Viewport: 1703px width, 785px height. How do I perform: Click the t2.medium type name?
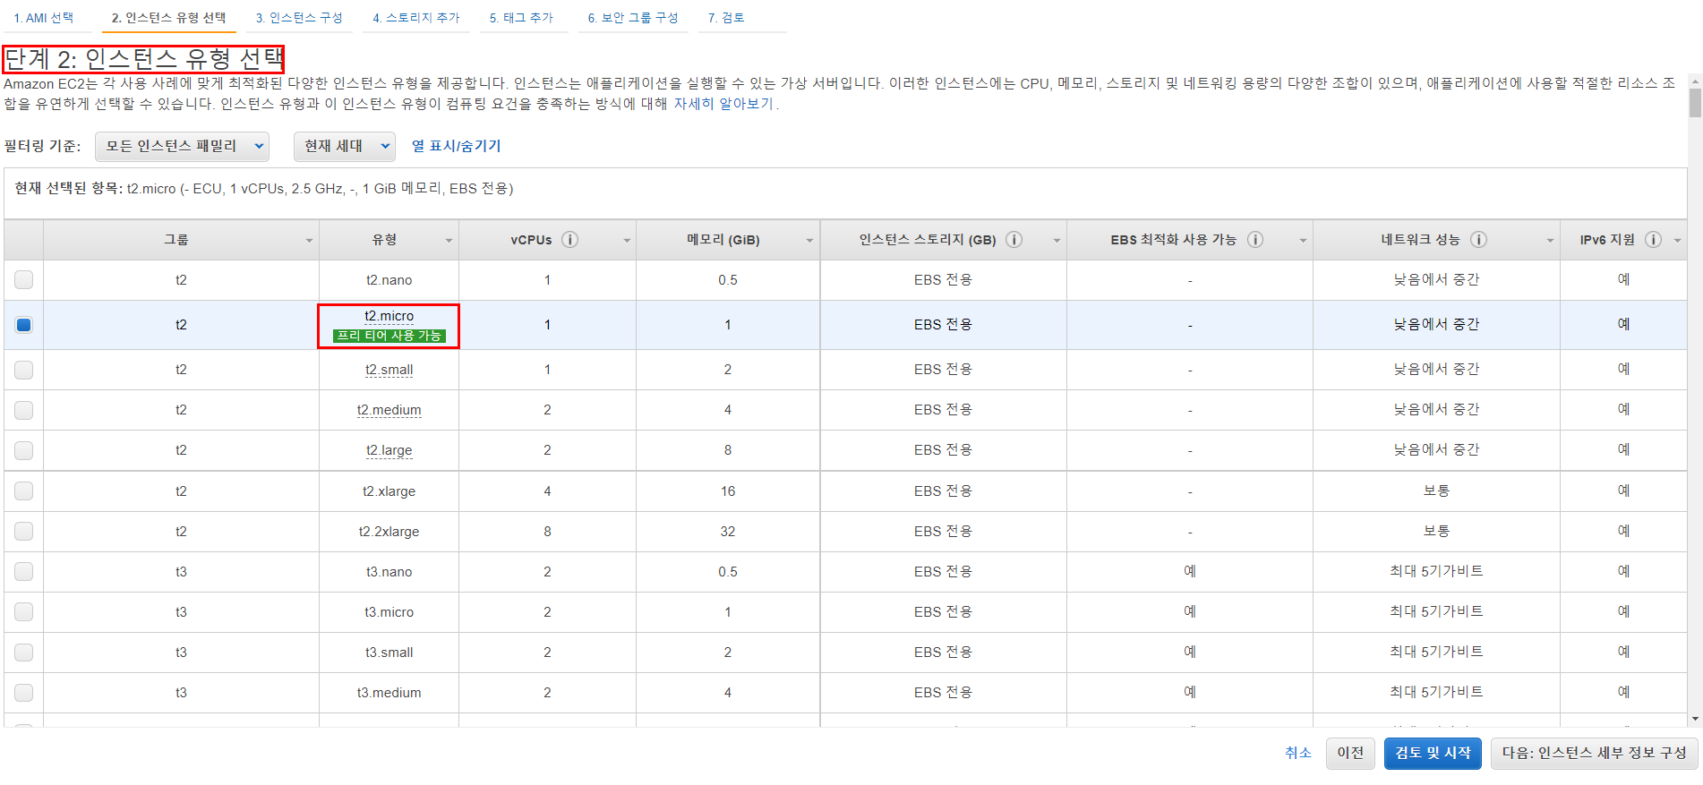(x=389, y=410)
